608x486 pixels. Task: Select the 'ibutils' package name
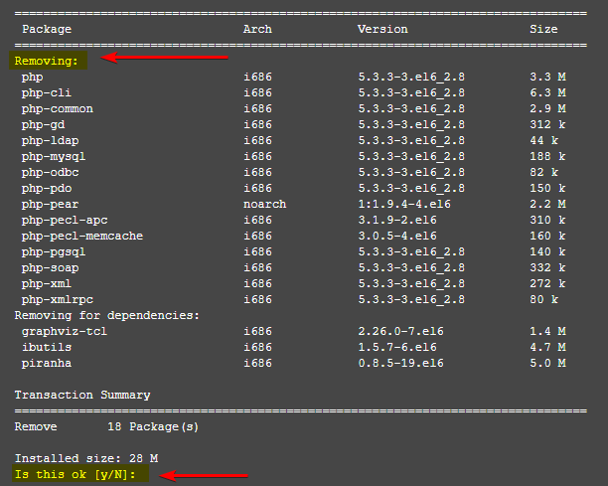[47, 347]
